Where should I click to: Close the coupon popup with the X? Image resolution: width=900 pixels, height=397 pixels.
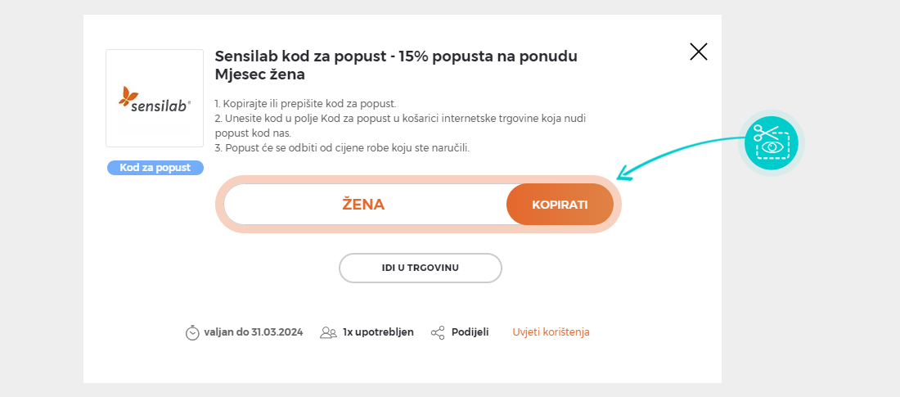pyautogui.click(x=698, y=52)
